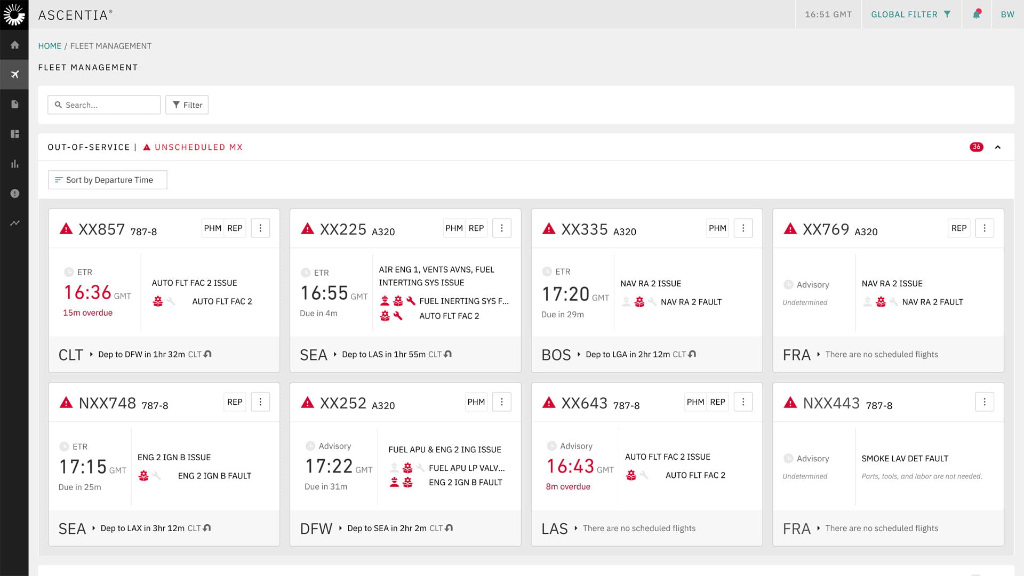Click the trend line sidebar icon

point(14,223)
